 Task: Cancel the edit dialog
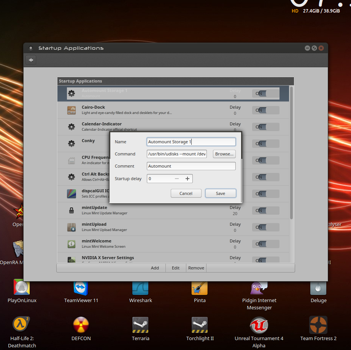(186, 193)
